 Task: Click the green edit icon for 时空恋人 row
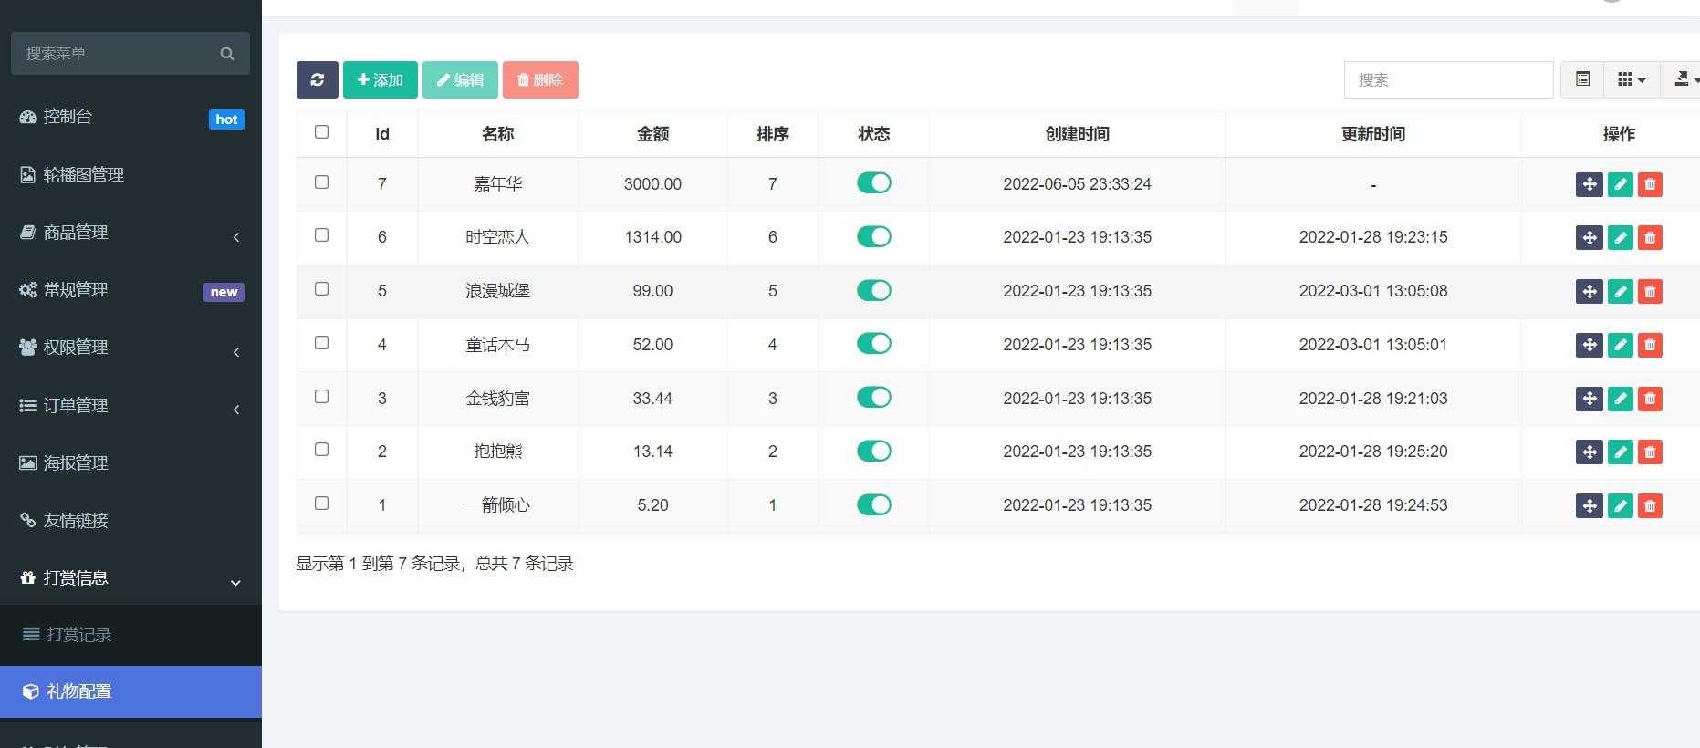point(1620,238)
